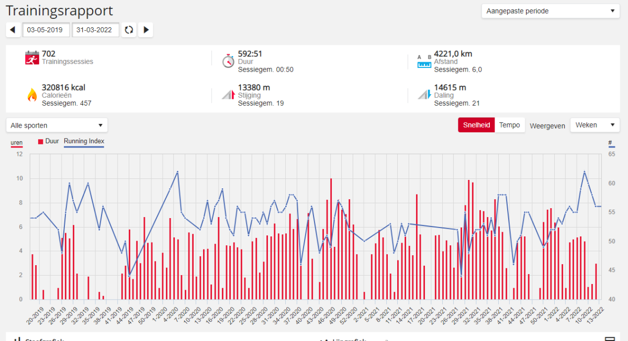The image size is (628, 341).
Task: Toggle the Running Index legend line
Action: coord(84,141)
